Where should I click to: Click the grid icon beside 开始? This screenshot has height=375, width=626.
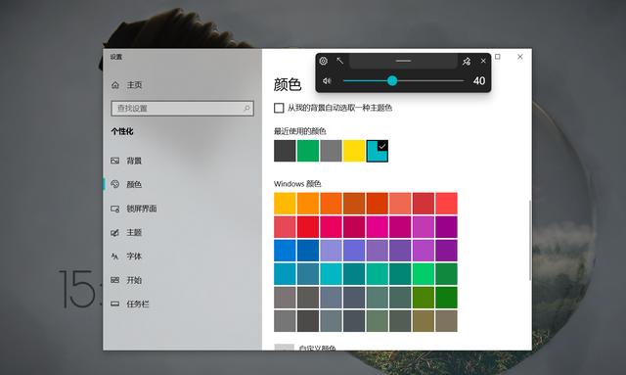(x=115, y=280)
